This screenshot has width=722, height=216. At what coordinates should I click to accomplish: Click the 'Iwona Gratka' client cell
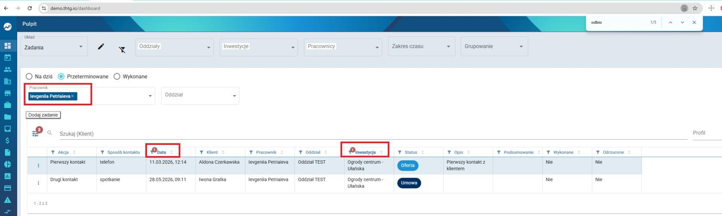(x=212, y=180)
